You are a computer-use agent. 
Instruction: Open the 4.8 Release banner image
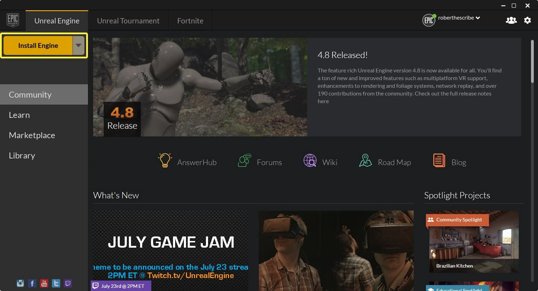click(x=200, y=87)
